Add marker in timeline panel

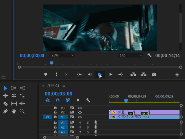tap(78, 100)
